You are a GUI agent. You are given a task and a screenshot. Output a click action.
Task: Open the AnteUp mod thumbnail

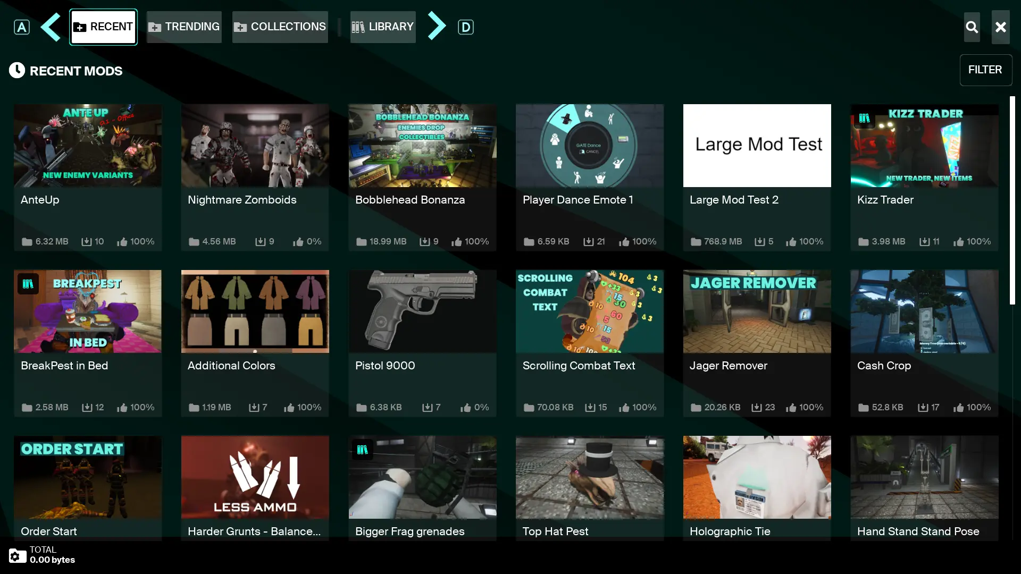(x=88, y=146)
